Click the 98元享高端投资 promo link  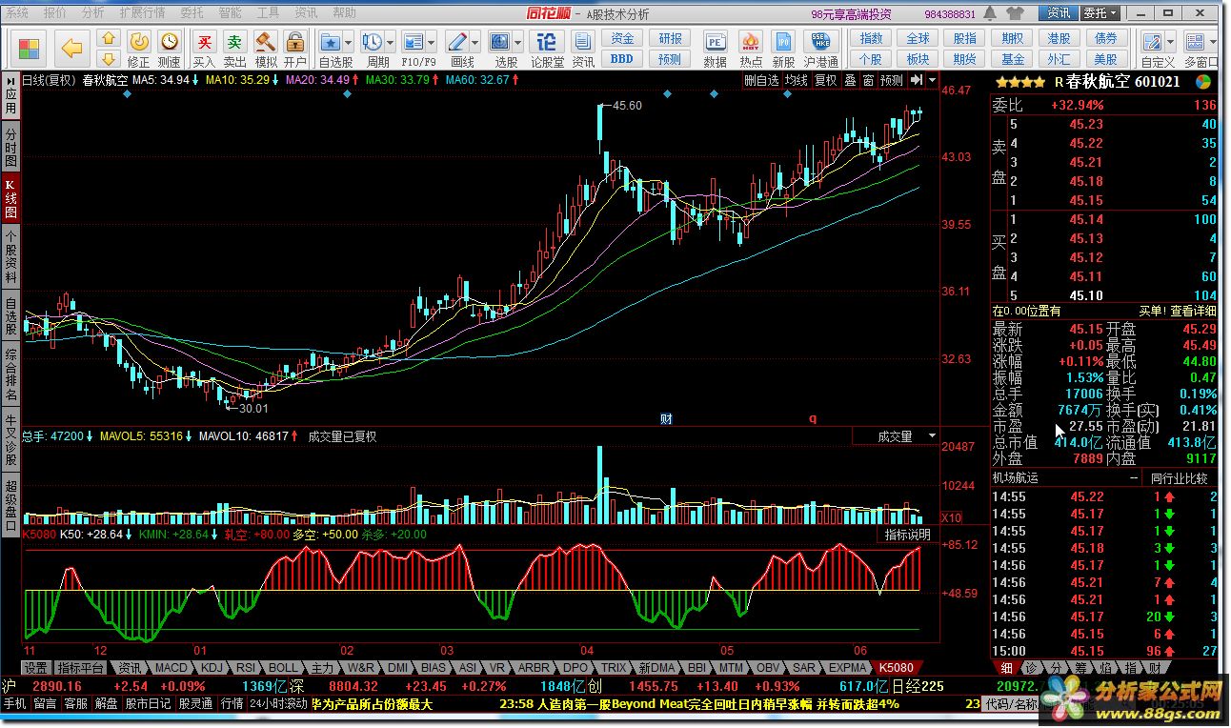[x=851, y=13]
